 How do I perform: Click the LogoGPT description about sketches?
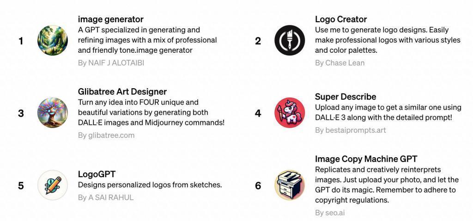pos(150,185)
